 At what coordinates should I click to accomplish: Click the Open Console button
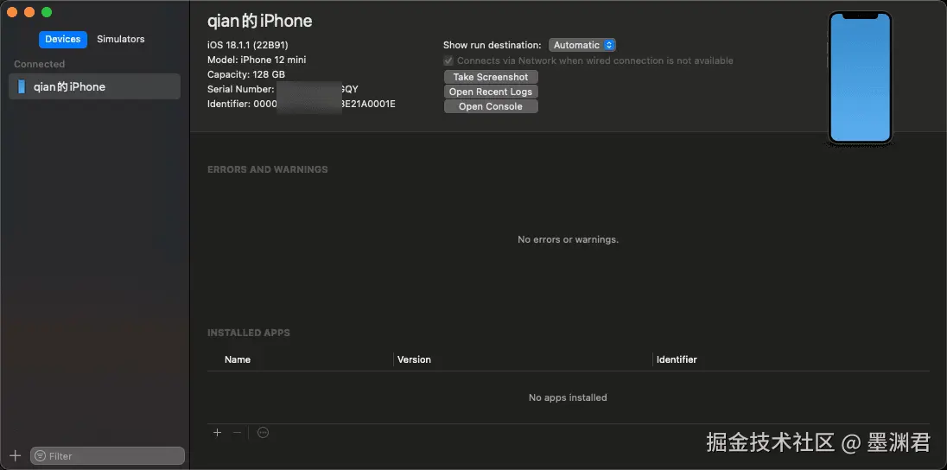(x=491, y=106)
